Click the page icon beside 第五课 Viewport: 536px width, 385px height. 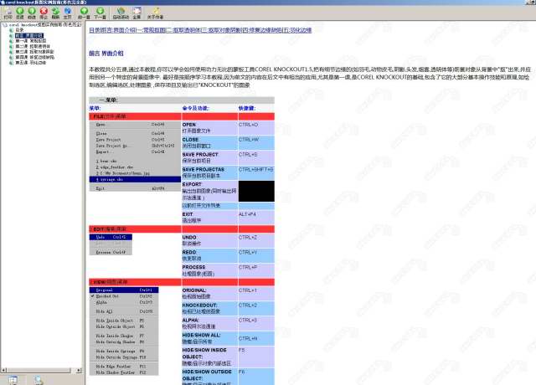coord(11,63)
